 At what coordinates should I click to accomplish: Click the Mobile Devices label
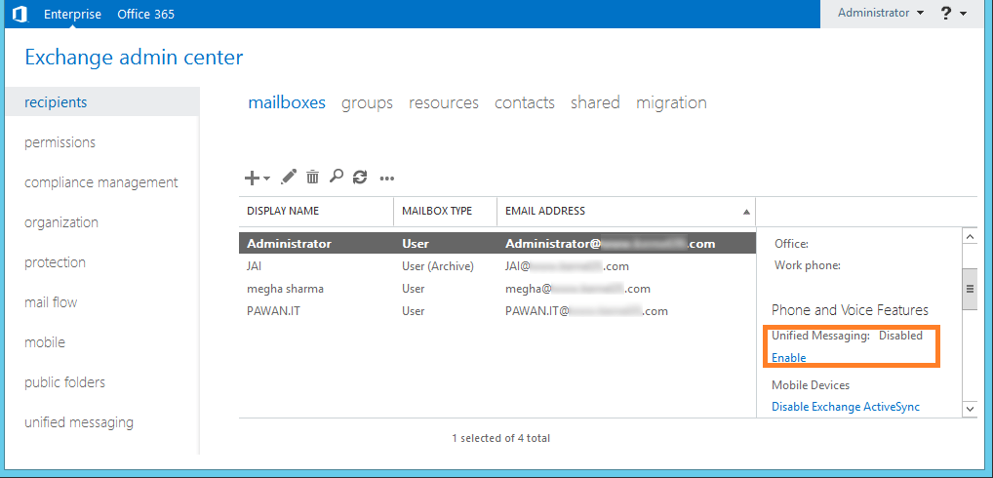(811, 385)
